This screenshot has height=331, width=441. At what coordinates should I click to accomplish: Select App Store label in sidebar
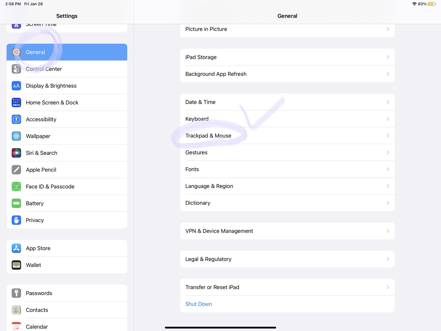pos(38,248)
